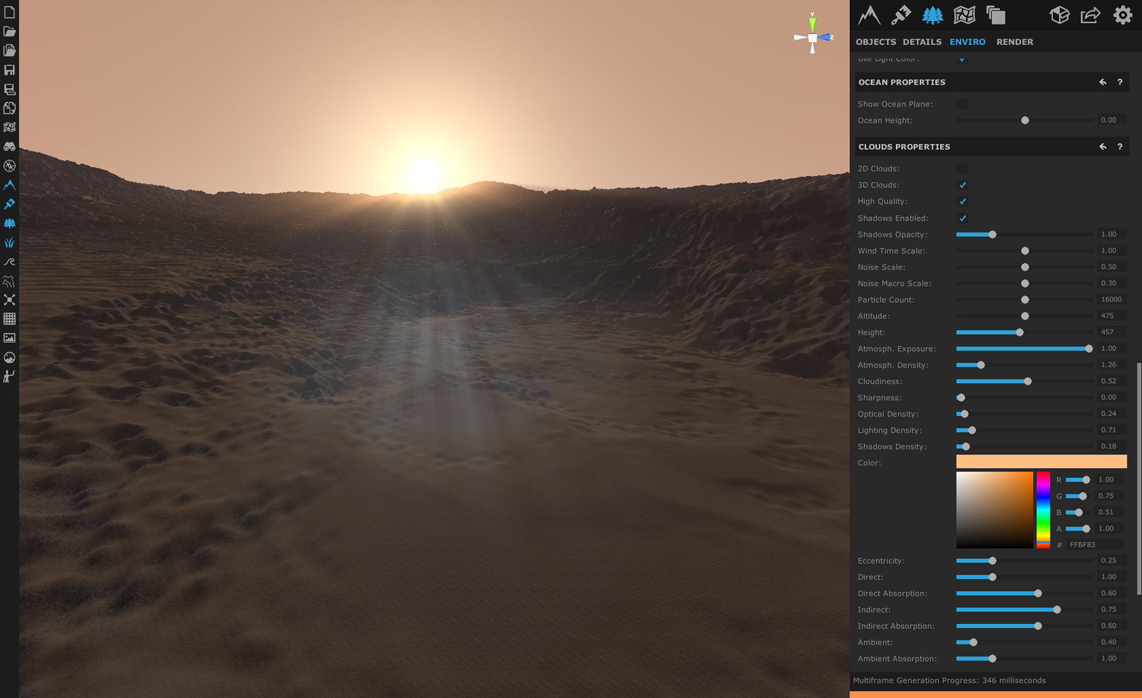Select the Grass tool in the left sidebar
1142x698 pixels.
click(10, 242)
